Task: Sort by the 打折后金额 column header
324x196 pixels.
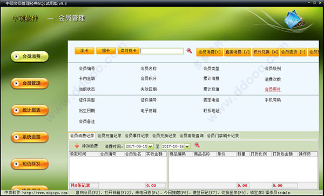Action: coord(285,154)
